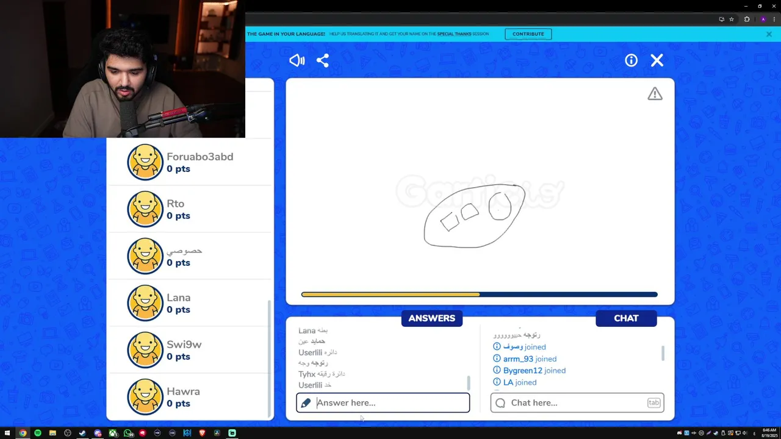Click the chat list scrollbar
781x439 pixels.
[663, 353]
